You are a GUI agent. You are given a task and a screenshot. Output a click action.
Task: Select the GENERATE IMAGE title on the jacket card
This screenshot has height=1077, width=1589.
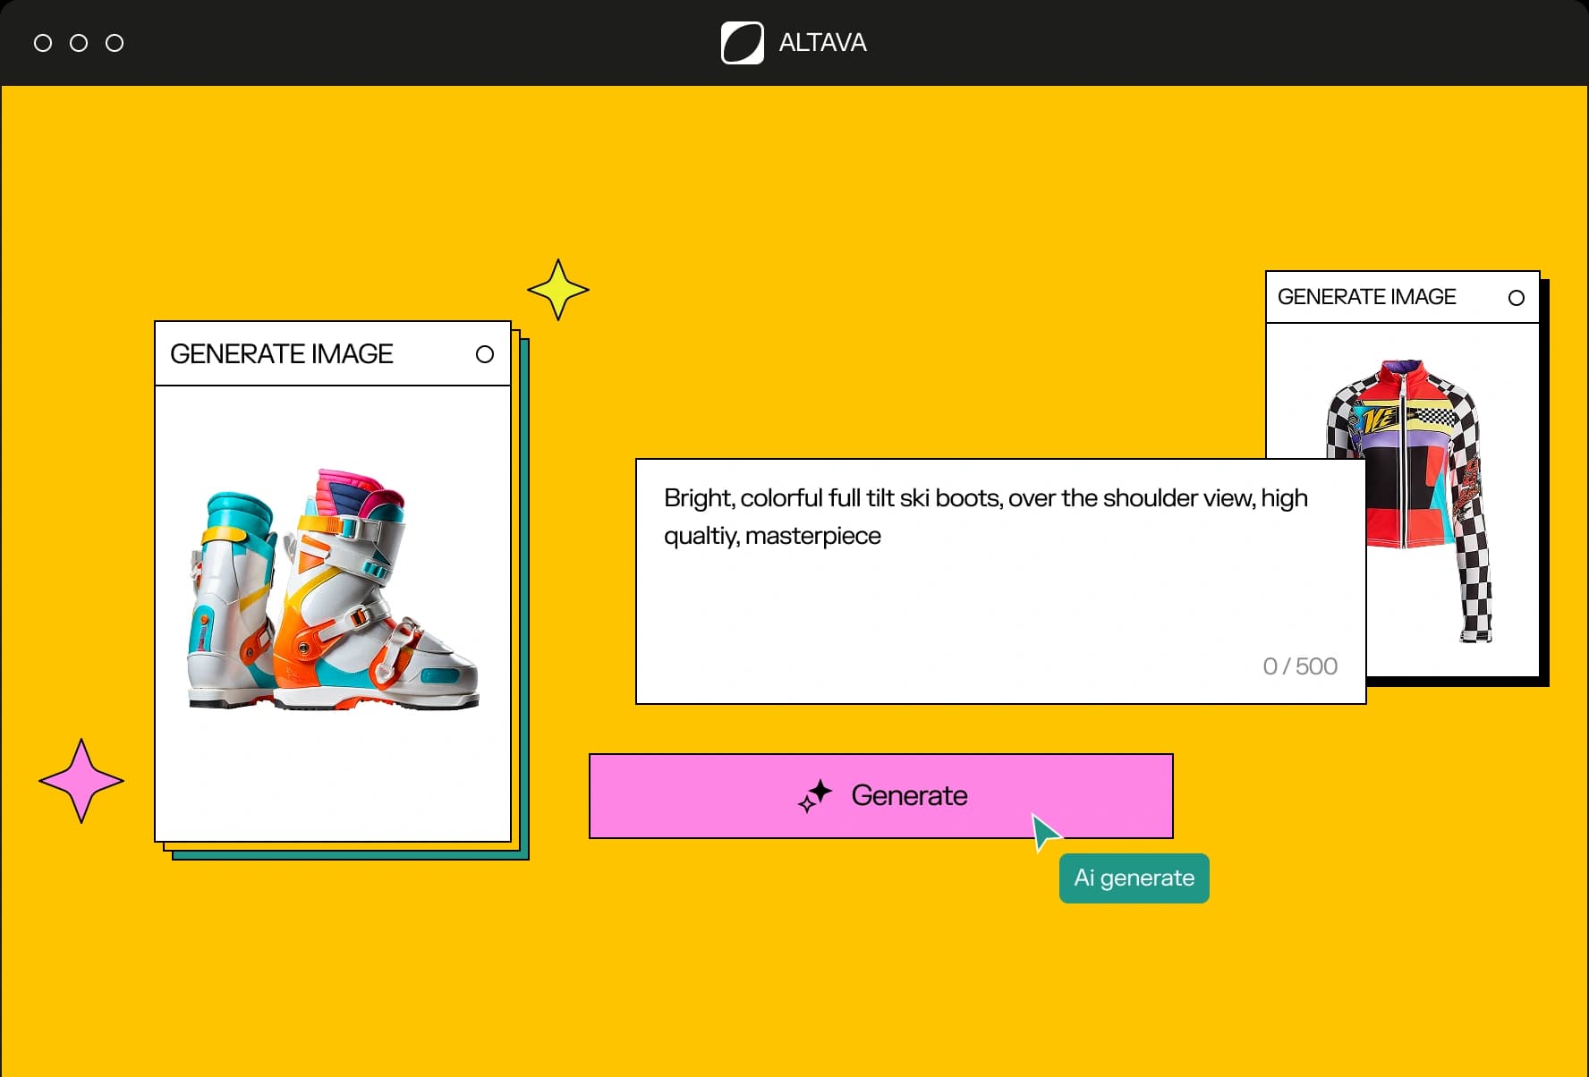tap(1366, 297)
